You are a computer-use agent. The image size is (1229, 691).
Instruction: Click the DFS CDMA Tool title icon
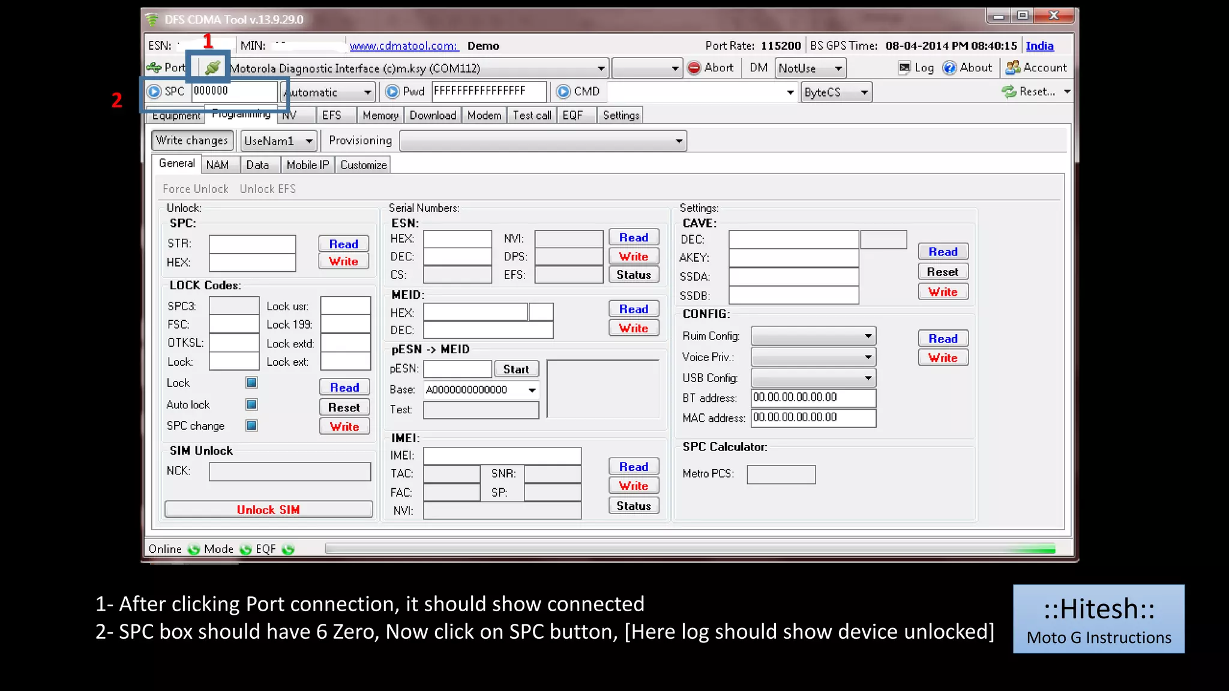point(152,20)
